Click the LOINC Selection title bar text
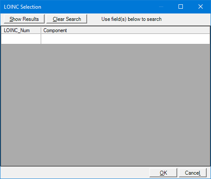The width and height of the screenshot is (211, 179). (x=23, y=7)
